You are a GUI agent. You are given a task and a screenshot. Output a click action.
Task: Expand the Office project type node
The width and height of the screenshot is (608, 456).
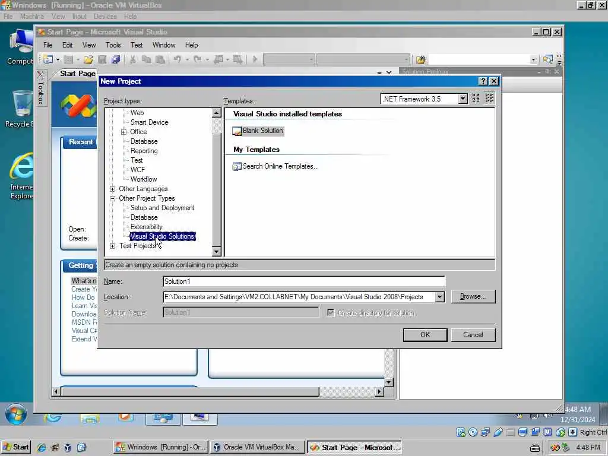[123, 132]
